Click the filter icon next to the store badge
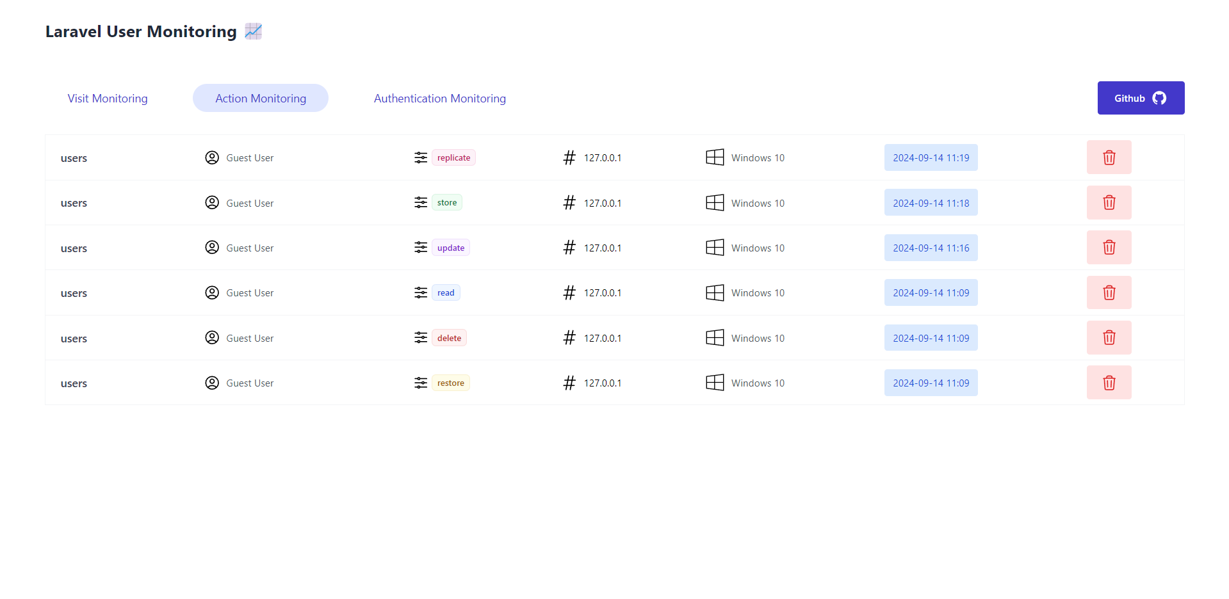Image resolution: width=1229 pixels, height=599 pixels. 421,202
